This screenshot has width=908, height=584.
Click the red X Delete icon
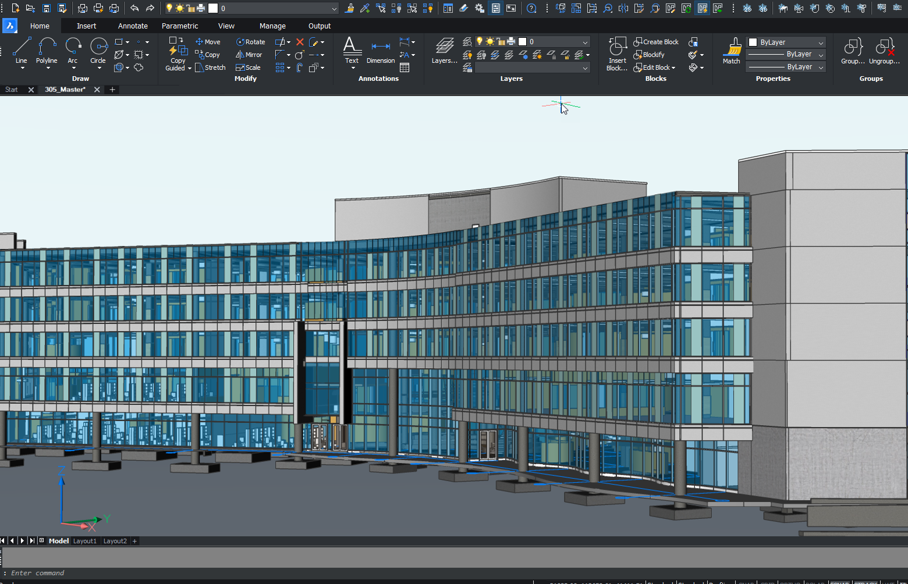point(300,42)
